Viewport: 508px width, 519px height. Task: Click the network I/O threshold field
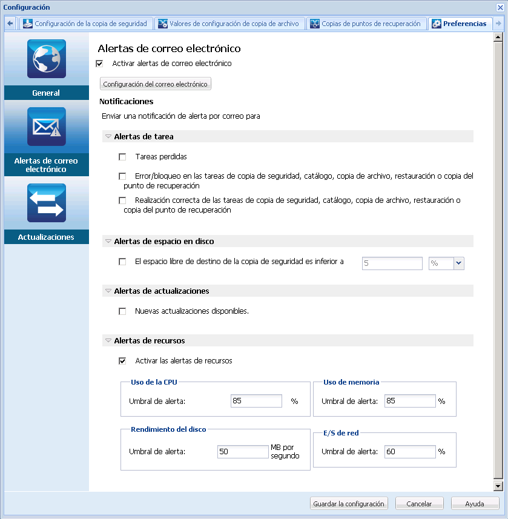point(410,452)
